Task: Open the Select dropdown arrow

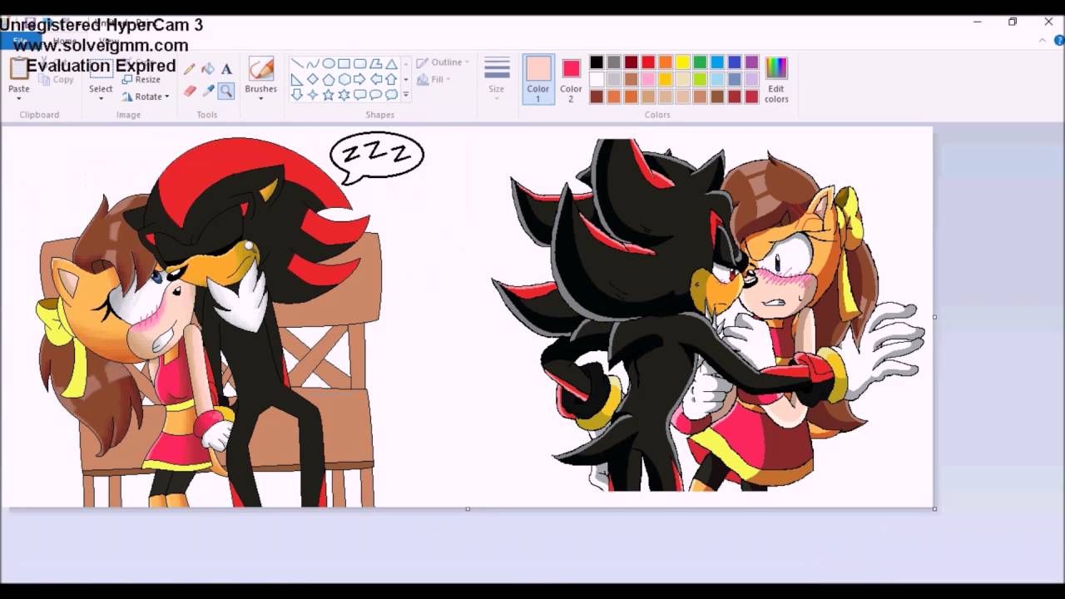Action: 101,98
